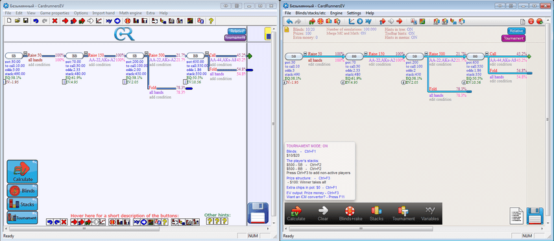Viewport: 554px width, 241px height.
Task: Click New file icon in left window toolbar
Action: pos(10,21)
